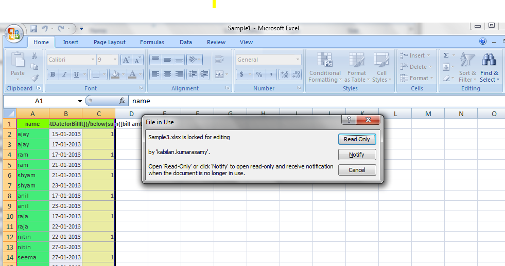Click the Clear eraser icon

click(x=446, y=78)
